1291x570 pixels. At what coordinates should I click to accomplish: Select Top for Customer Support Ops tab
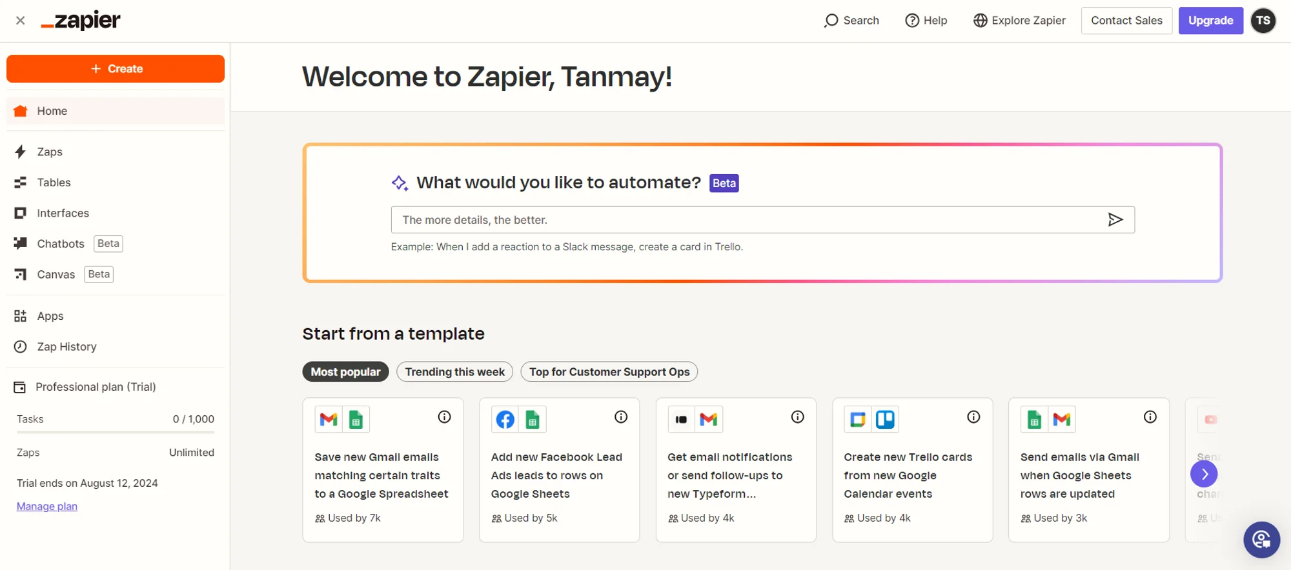point(609,372)
